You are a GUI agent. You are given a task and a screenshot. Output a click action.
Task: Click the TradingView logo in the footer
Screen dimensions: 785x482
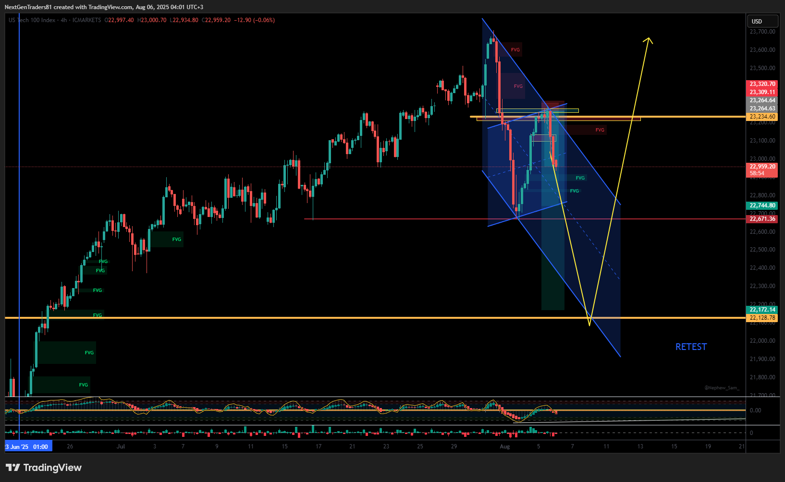pyautogui.click(x=44, y=468)
